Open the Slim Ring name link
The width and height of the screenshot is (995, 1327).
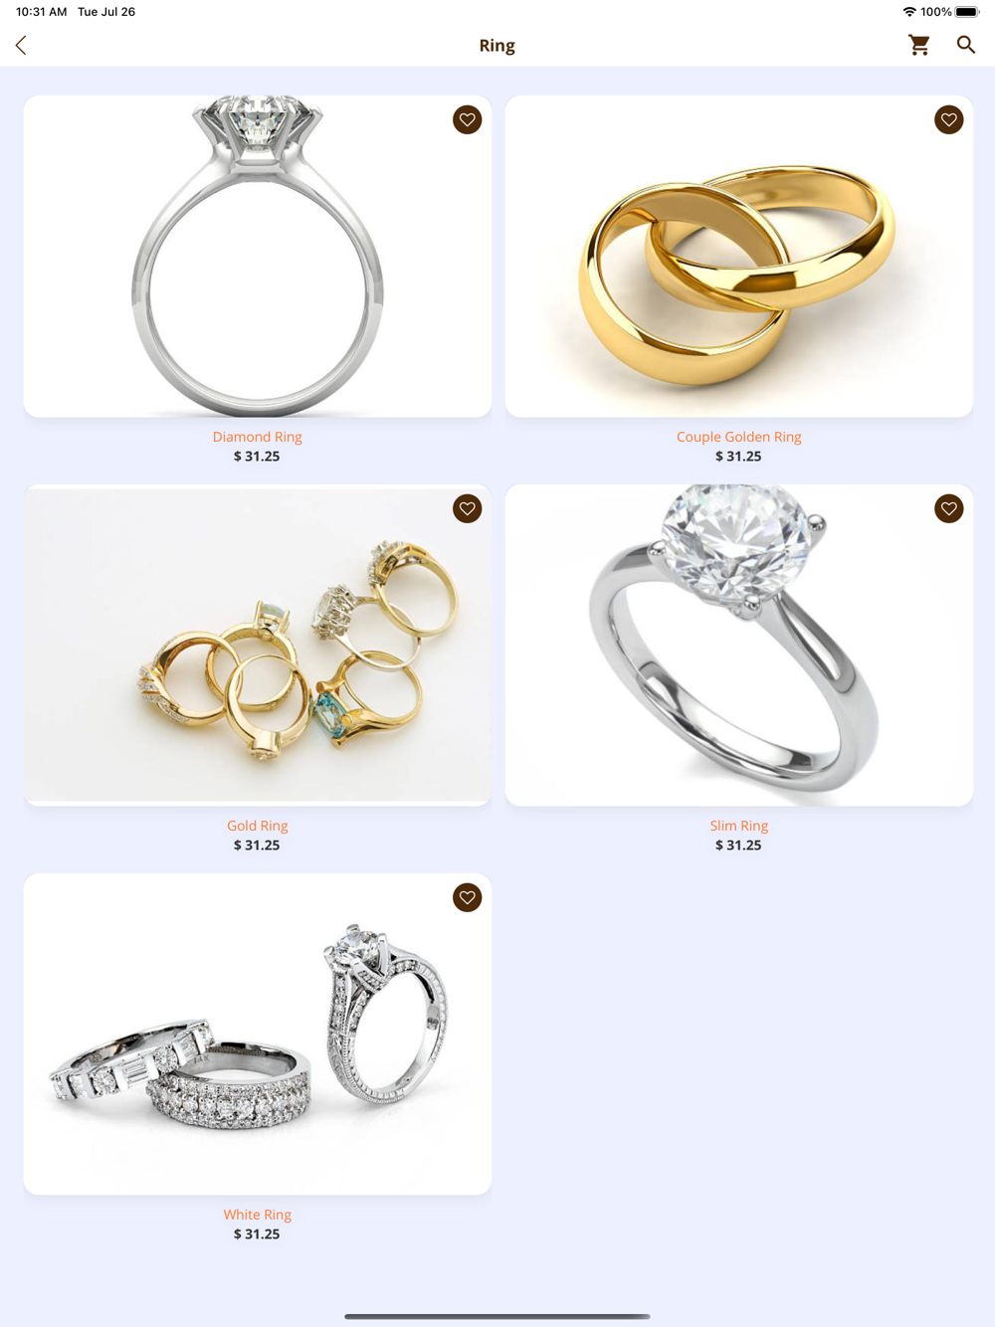(x=739, y=826)
